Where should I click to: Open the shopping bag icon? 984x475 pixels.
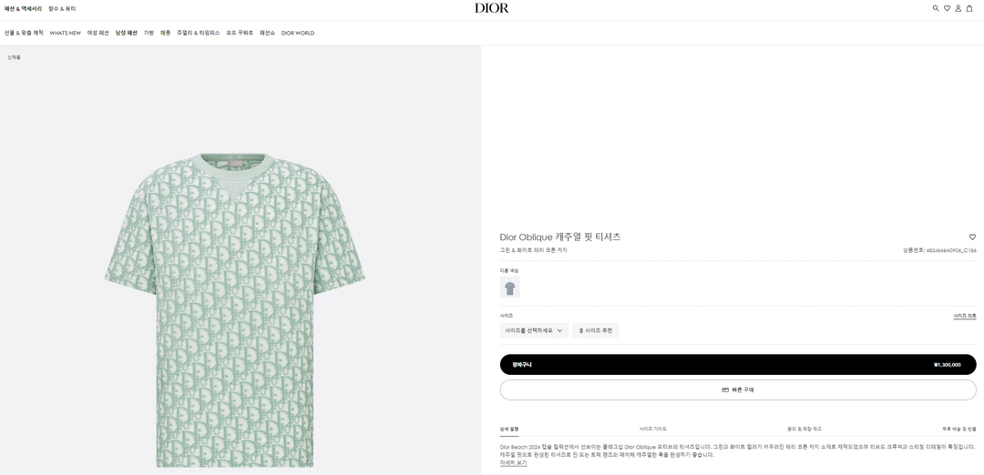pyautogui.click(x=969, y=8)
